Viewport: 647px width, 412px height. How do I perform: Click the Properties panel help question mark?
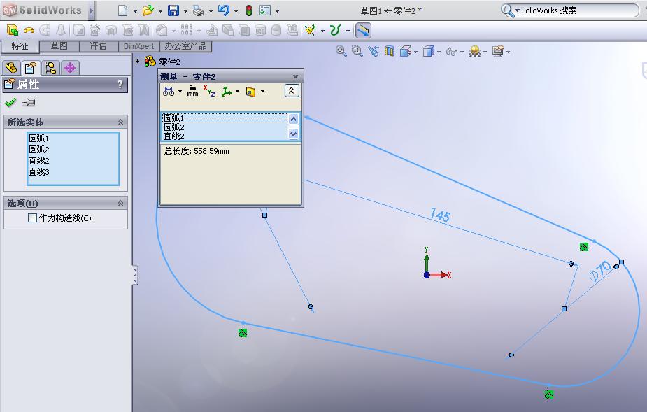click(120, 85)
